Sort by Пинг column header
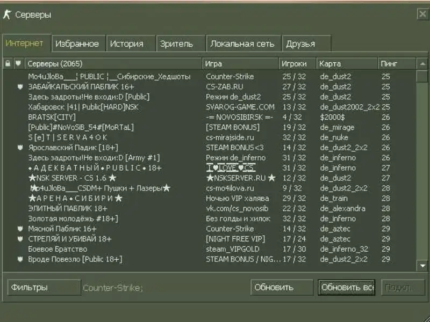Screen dimensions: 430x322 coord(397,63)
